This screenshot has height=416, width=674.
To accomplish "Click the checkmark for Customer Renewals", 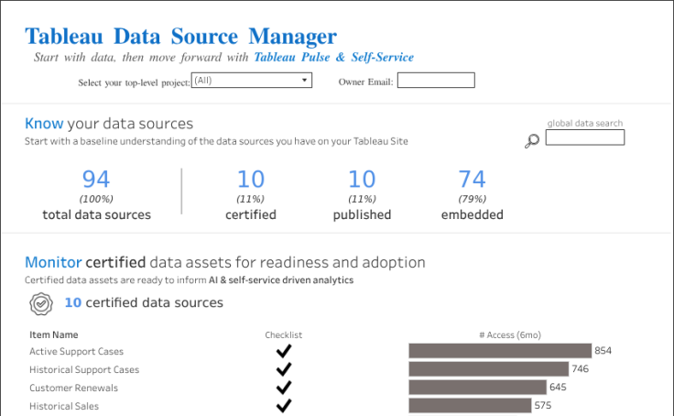I will click(x=284, y=388).
